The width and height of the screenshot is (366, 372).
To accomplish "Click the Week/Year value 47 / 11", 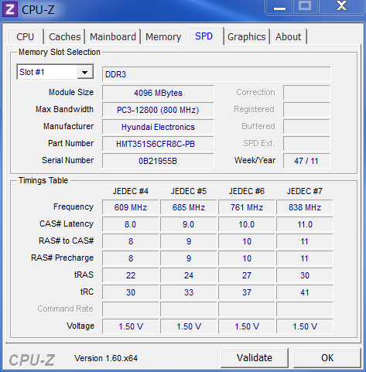I will pyautogui.click(x=306, y=161).
